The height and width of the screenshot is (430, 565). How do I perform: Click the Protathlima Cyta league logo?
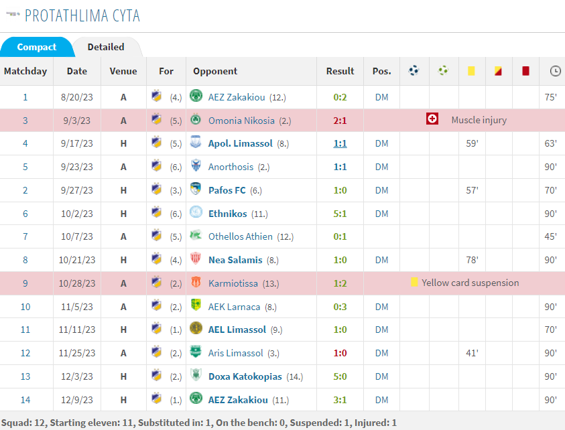click(13, 15)
